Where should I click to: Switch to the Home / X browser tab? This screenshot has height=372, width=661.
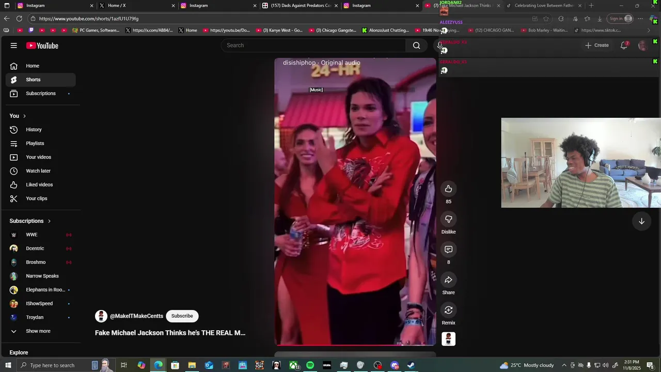tap(135, 6)
